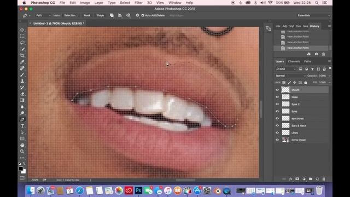350x197 pixels.
Task: Open path arrangement icon in options bar
Action: [x=129, y=15]
